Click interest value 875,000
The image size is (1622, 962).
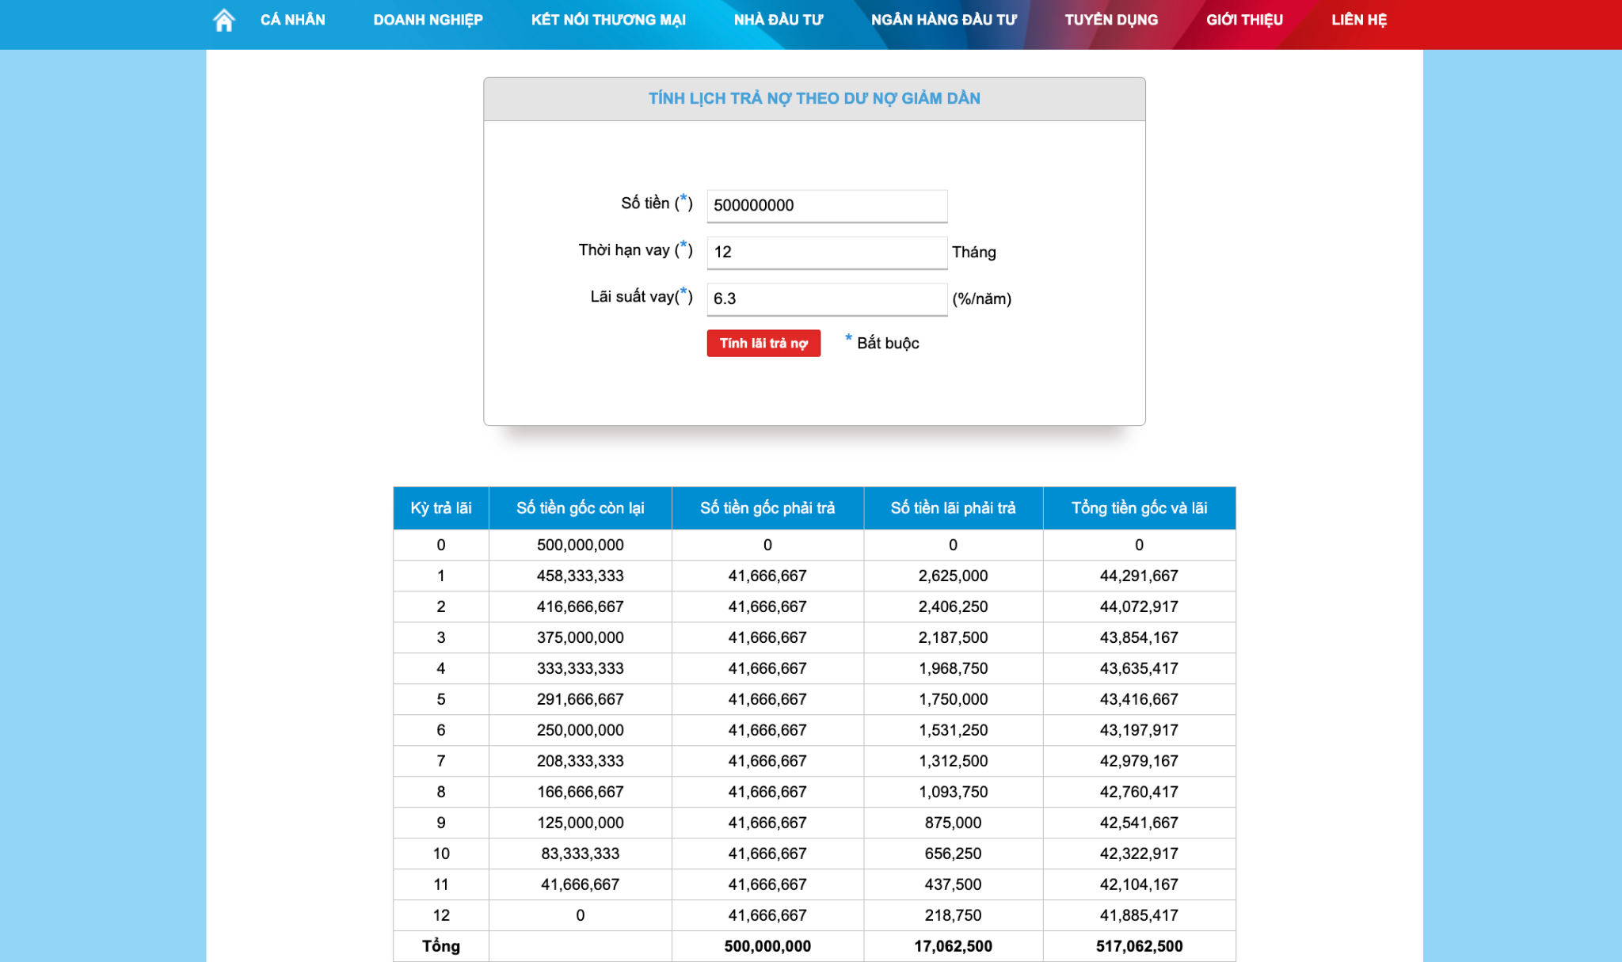(954, 823)
